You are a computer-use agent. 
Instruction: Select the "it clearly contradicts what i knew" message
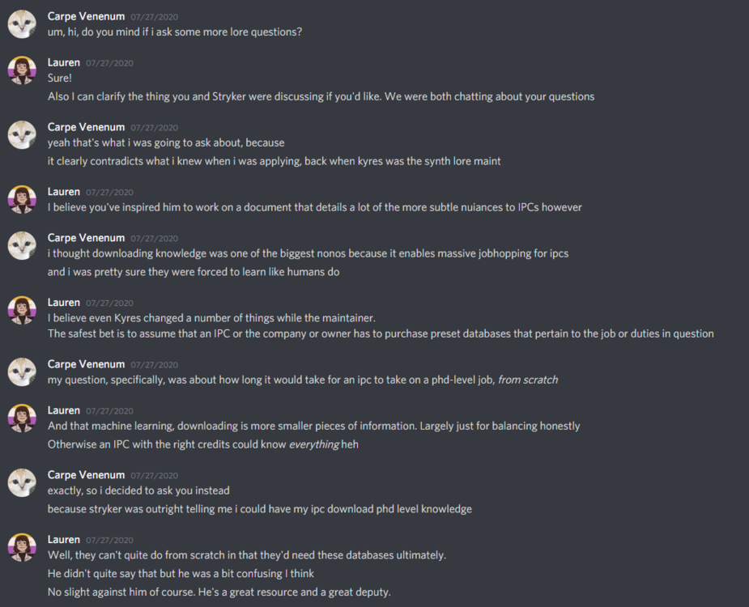274,161
